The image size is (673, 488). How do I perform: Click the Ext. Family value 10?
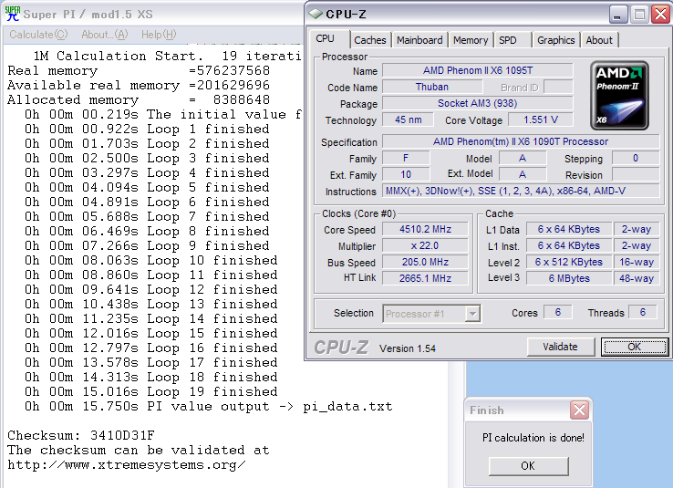click(406, 174)
